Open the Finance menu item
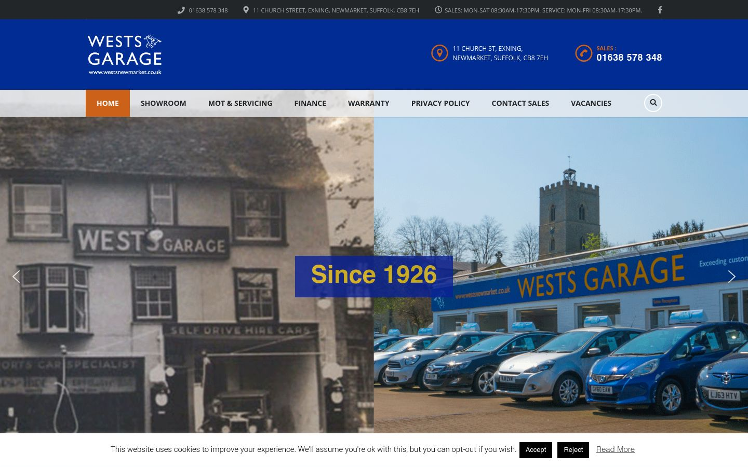Viewport: 748px width, 467px height. point(310,103)
